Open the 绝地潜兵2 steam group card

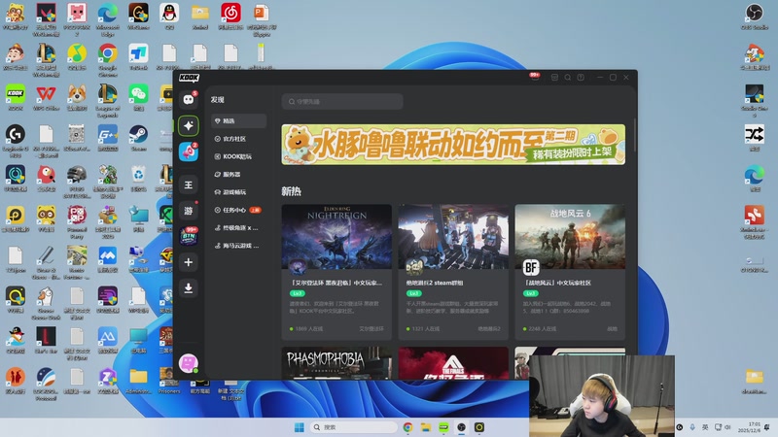pos(453,272)
